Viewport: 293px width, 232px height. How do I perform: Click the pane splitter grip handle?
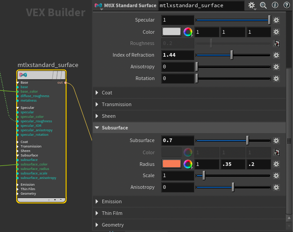[x=289, y=141]
